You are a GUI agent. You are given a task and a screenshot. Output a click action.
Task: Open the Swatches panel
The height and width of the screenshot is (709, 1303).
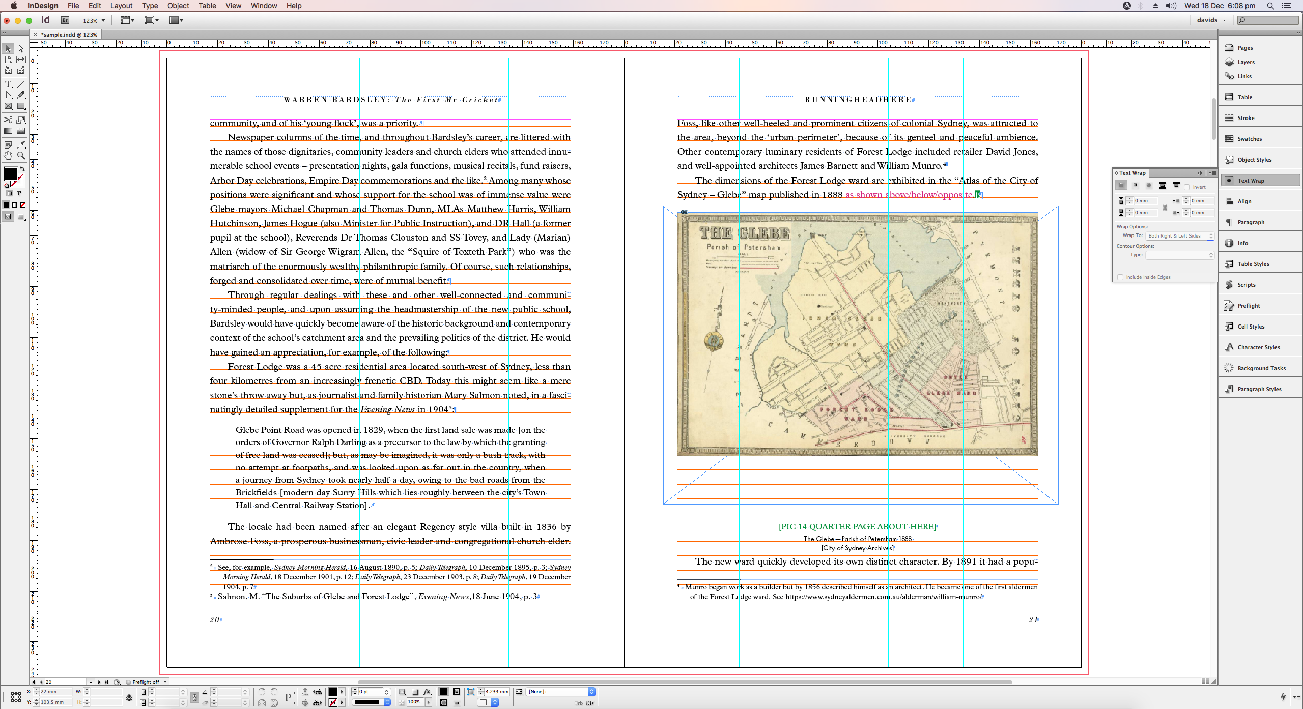[x=1250, y=139]
